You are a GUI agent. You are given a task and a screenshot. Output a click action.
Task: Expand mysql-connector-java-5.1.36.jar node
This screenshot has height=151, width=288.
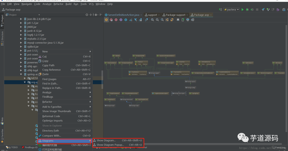pyautogui.click(x=21, y=43)
